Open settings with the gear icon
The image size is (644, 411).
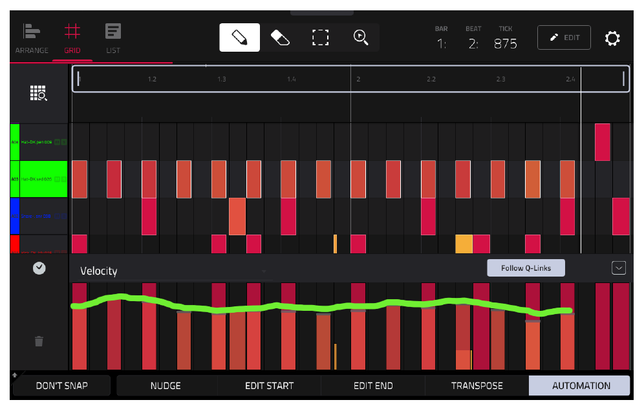pos(612,38)
